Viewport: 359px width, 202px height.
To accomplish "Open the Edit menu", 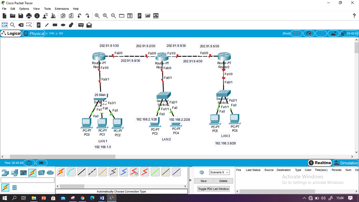I will click(13, 9).
